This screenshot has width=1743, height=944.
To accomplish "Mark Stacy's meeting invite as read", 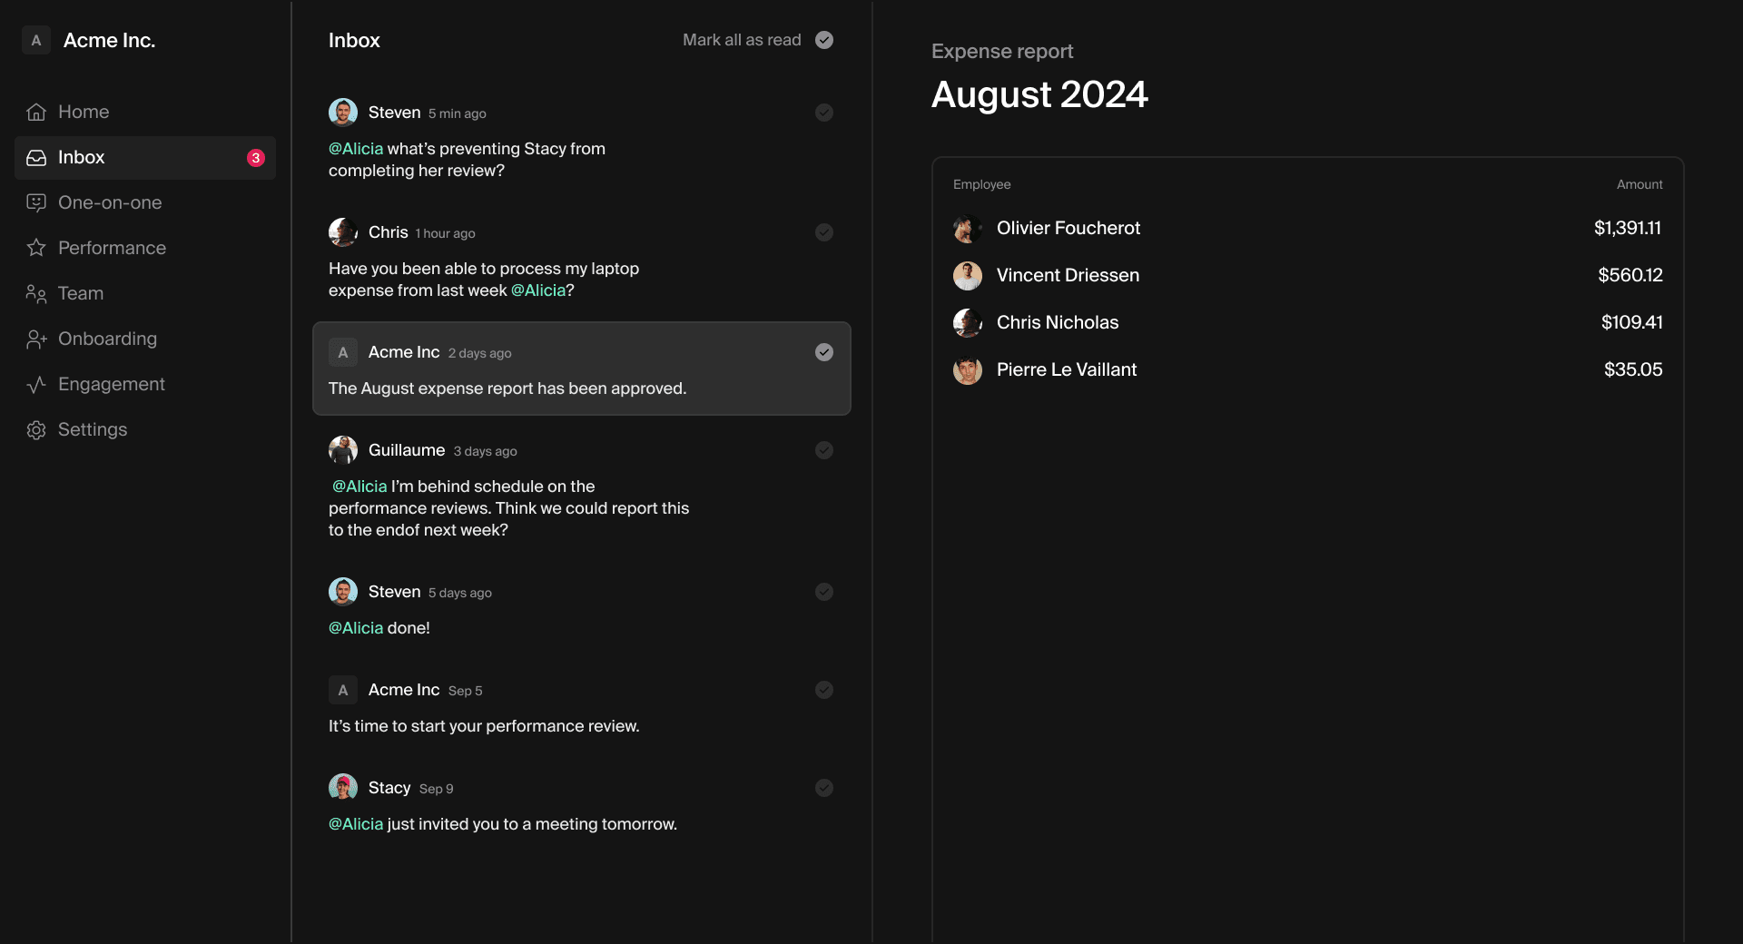I will pyautogui.click(x=823, y=788).
